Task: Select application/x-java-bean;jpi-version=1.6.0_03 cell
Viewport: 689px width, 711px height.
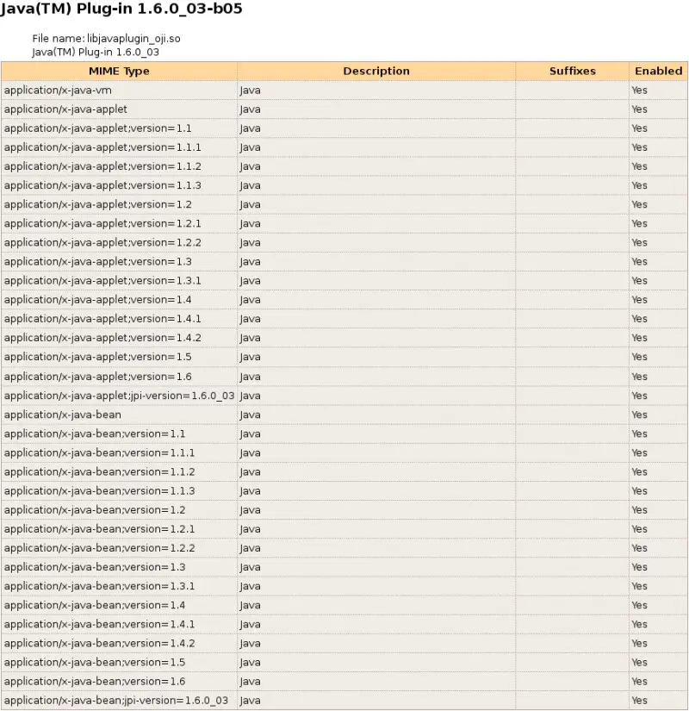Action: pos(119,700)
